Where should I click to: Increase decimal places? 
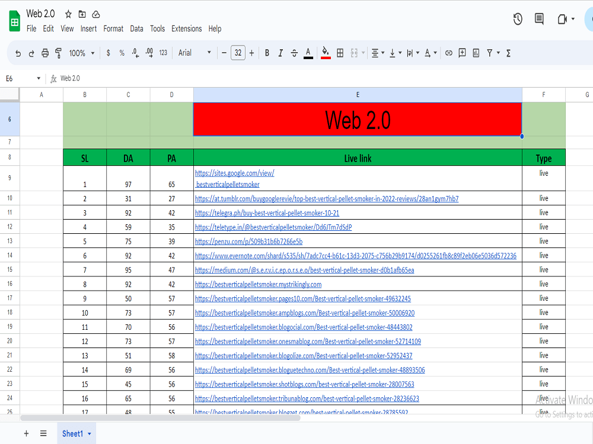tap(149, 53)
